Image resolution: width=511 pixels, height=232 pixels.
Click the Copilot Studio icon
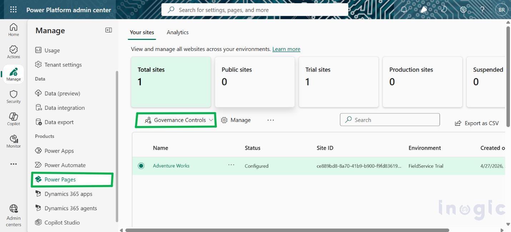point(39,222)
